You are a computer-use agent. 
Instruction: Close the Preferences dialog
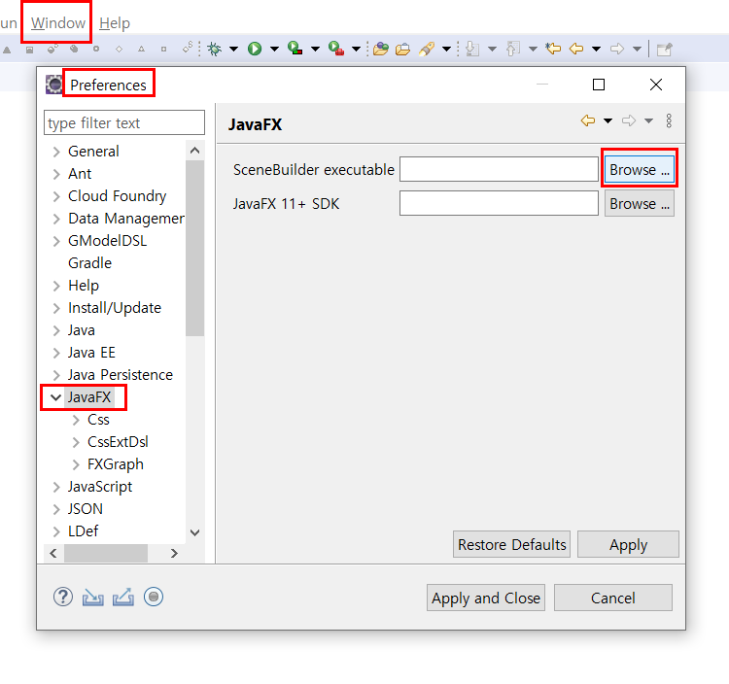coord(656,85)
